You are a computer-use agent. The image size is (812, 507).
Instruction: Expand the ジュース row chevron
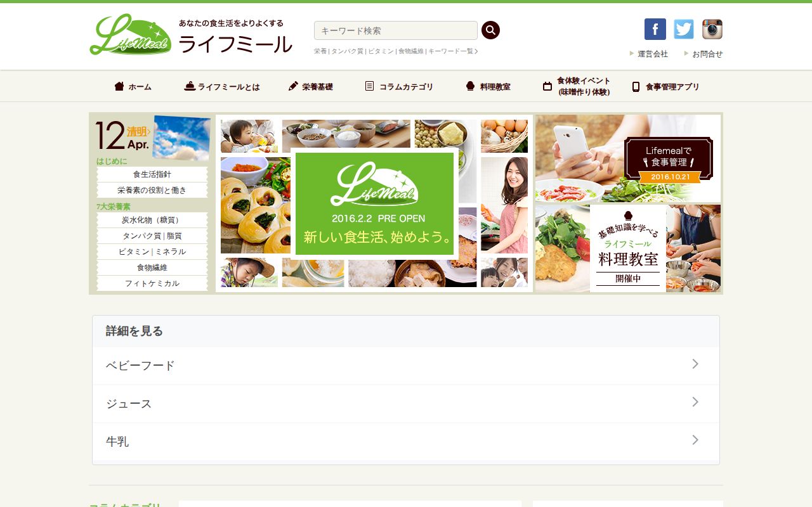pos(695,402)
